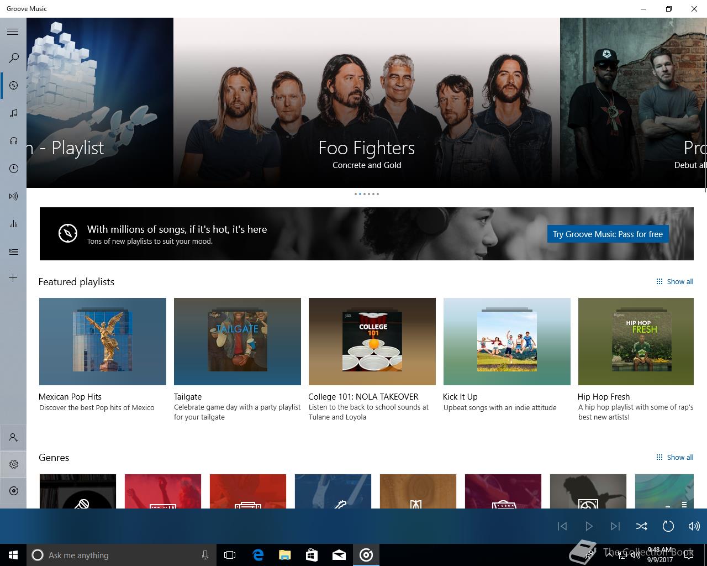Select the Explore compass icon in sidebar
The height and width of the screenshot is (566, 707).
[x=14, y=85]
